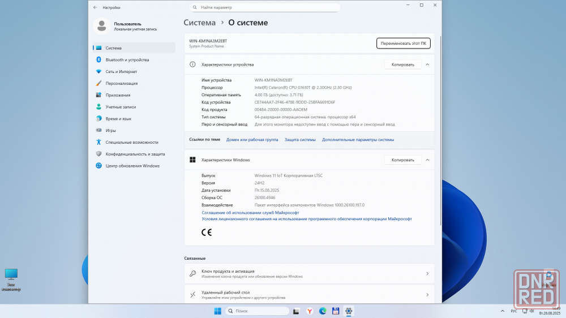Select the Система sidebar icon
Viewport: 566px width, 318px height.
point(98,48)
